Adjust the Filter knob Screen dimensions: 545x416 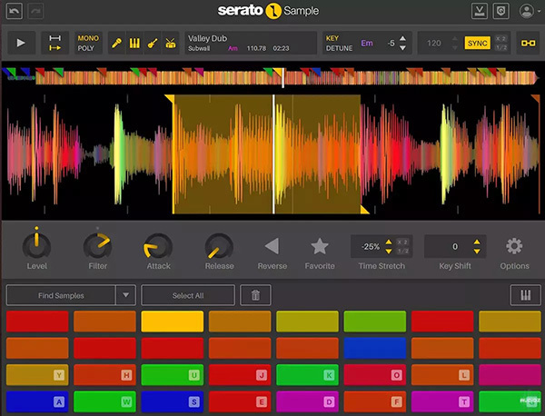98,245
